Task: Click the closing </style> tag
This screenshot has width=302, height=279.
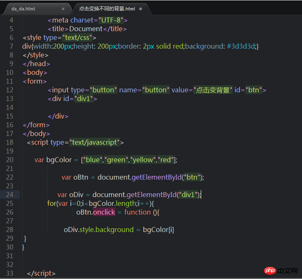Action: [x=35, y=55]
